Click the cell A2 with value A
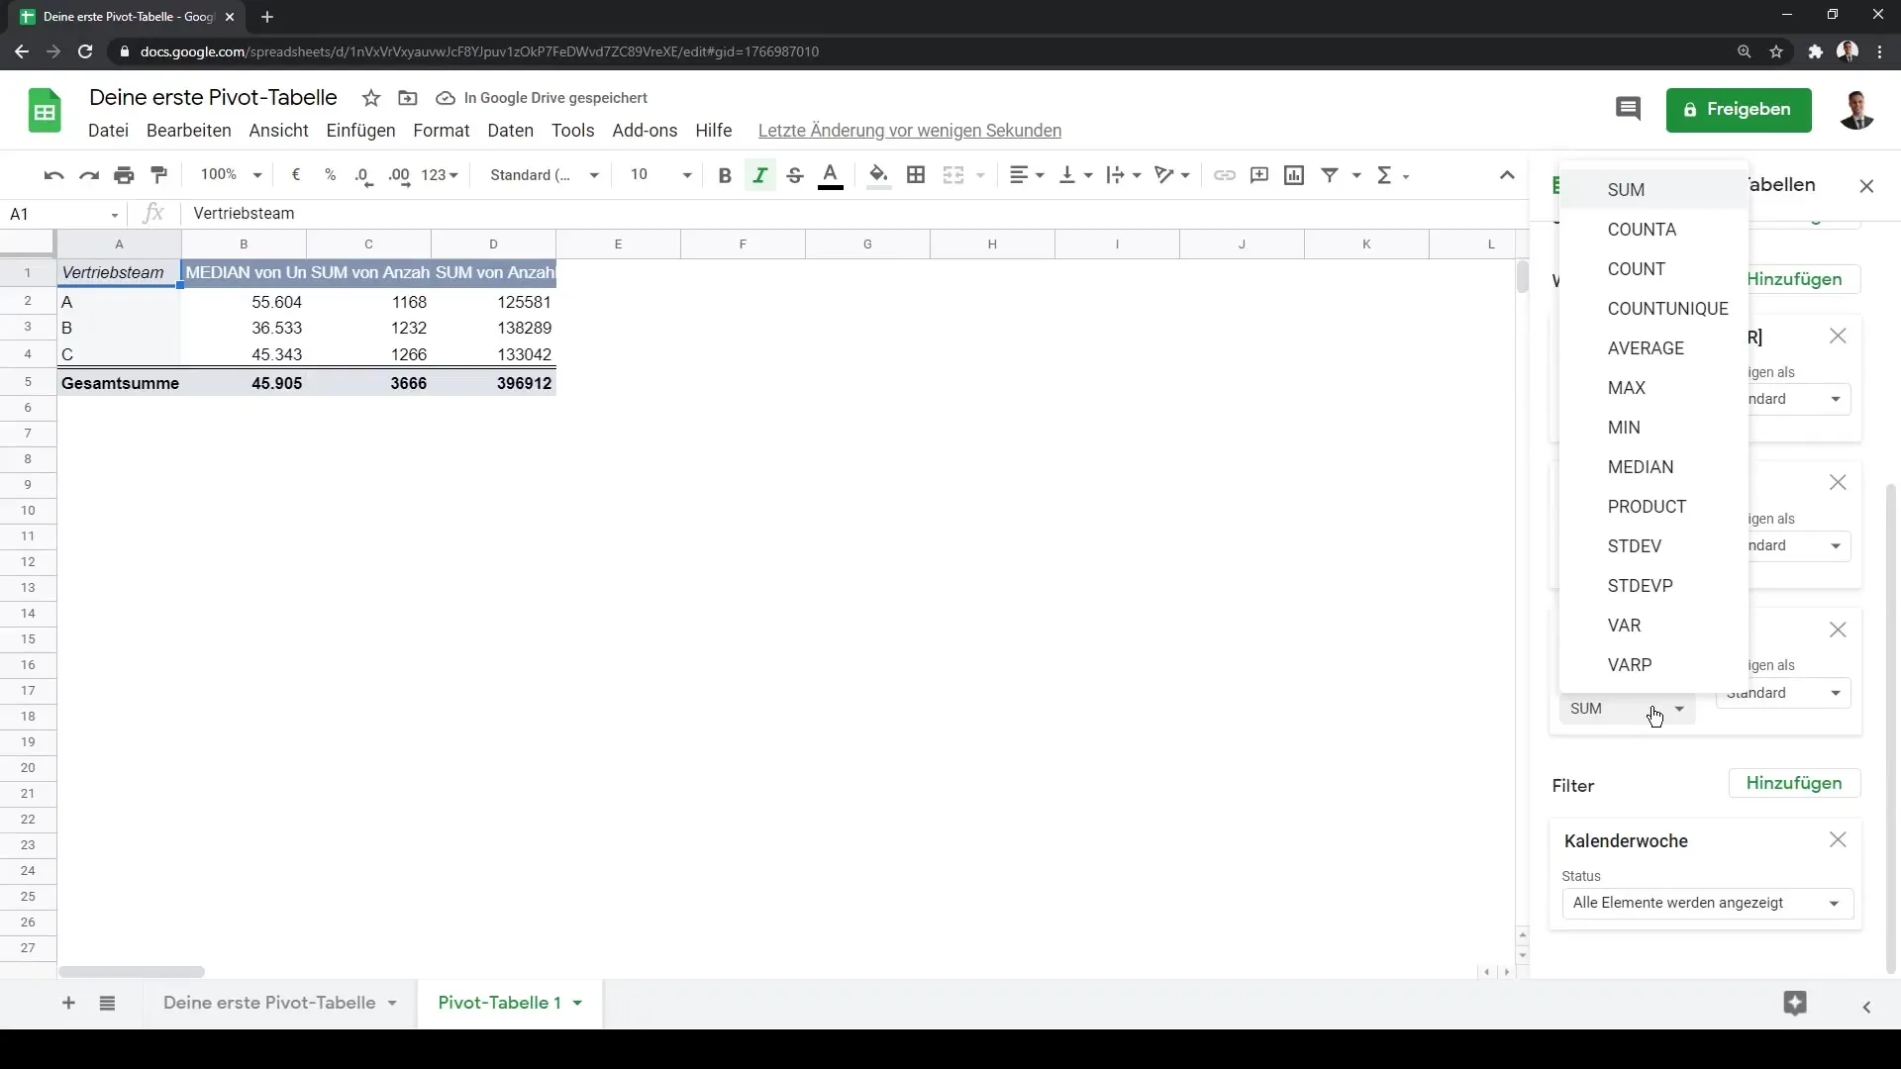 tap(119, 302)
